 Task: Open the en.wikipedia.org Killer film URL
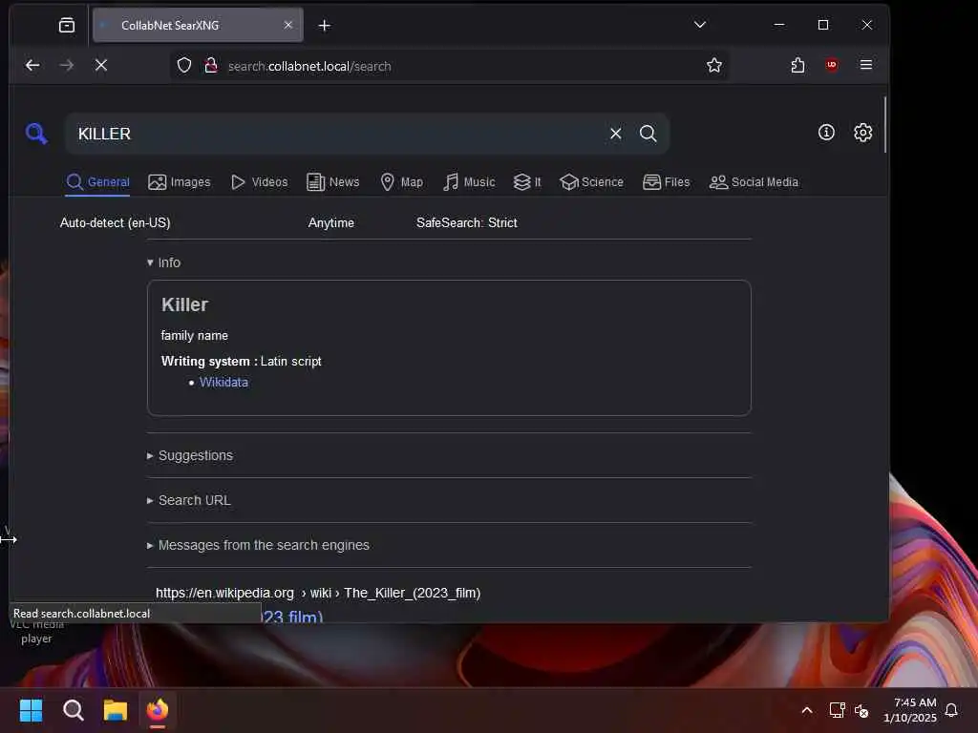(318, 593)
